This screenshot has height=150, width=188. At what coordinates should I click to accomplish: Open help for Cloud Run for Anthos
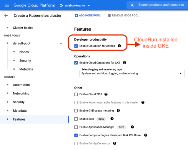tap(119, 46)
